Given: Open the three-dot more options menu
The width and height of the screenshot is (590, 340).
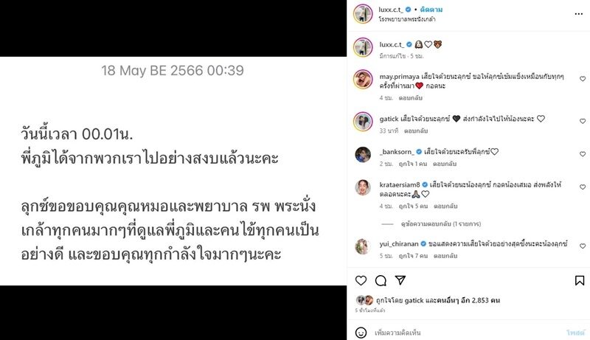Looking at the screenshot, I should (x=579, y=14).
